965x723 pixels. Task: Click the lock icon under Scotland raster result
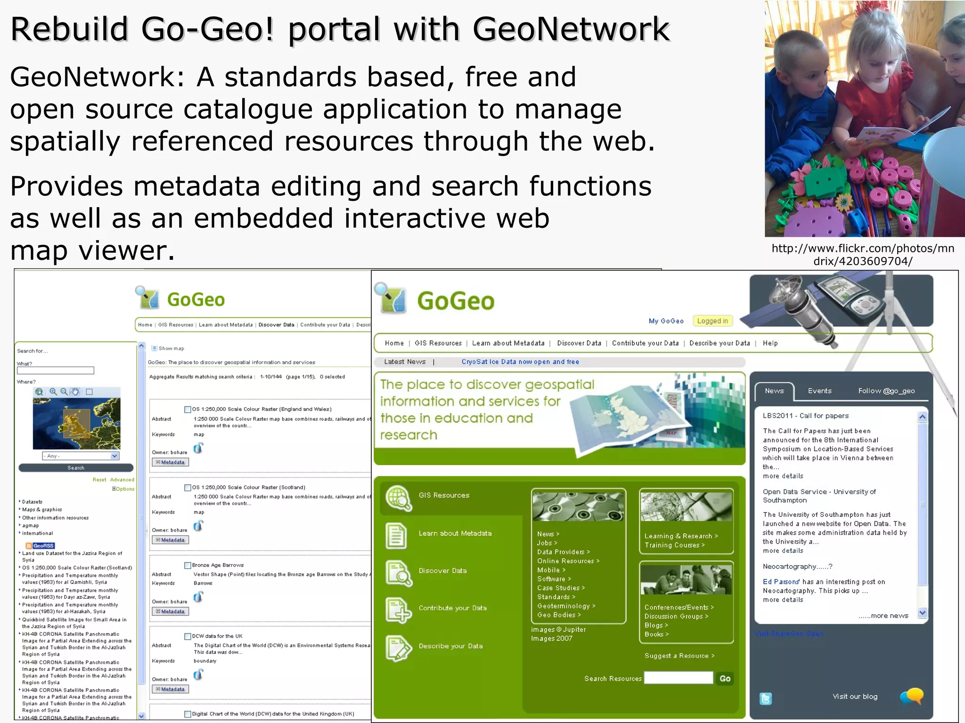[198, 526]
